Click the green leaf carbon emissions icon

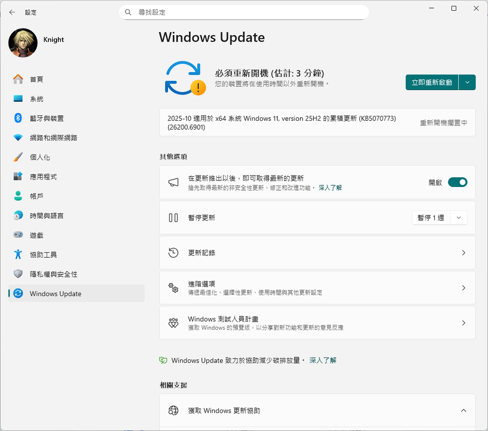163,360
